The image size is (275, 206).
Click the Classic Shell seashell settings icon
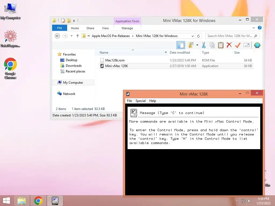click(257, 45)
